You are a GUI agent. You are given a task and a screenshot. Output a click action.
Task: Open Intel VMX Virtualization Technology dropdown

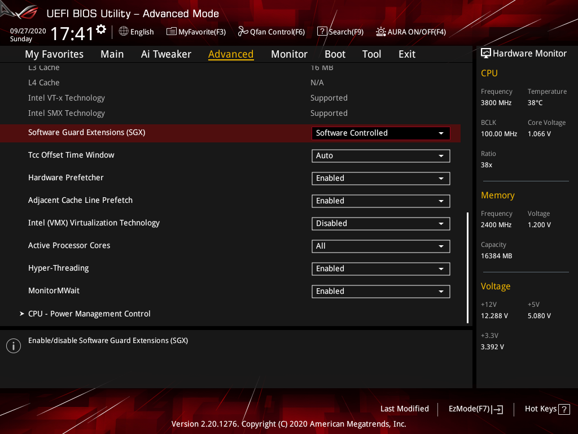point(381,224)
